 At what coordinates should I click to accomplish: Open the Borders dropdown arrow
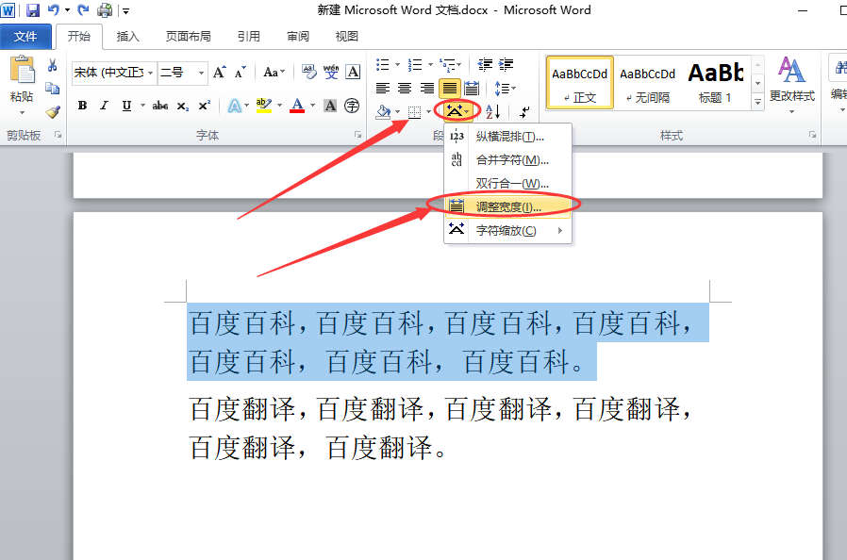coord(428,112)
